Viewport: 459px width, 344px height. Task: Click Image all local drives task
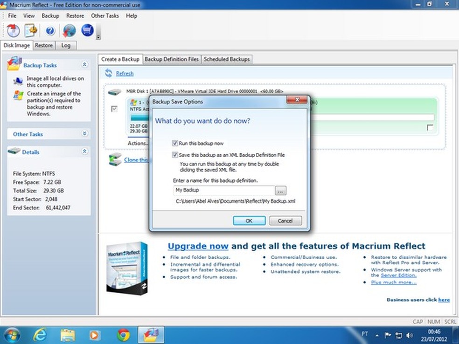click(56, 82)
